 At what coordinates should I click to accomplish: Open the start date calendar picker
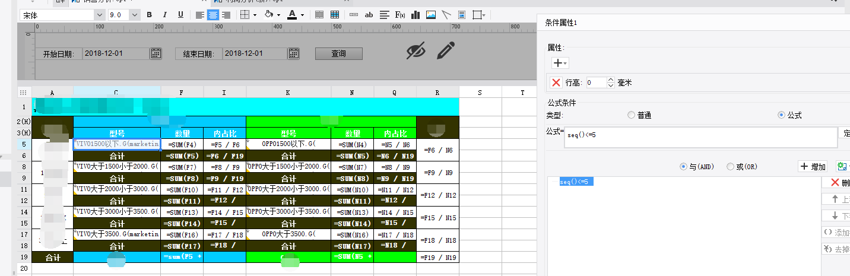[156, 53]
